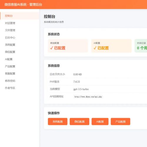Viewport: 147px width, 147px height.
Task: Click the 日志文件大小 label
Action: pos(57,74)
